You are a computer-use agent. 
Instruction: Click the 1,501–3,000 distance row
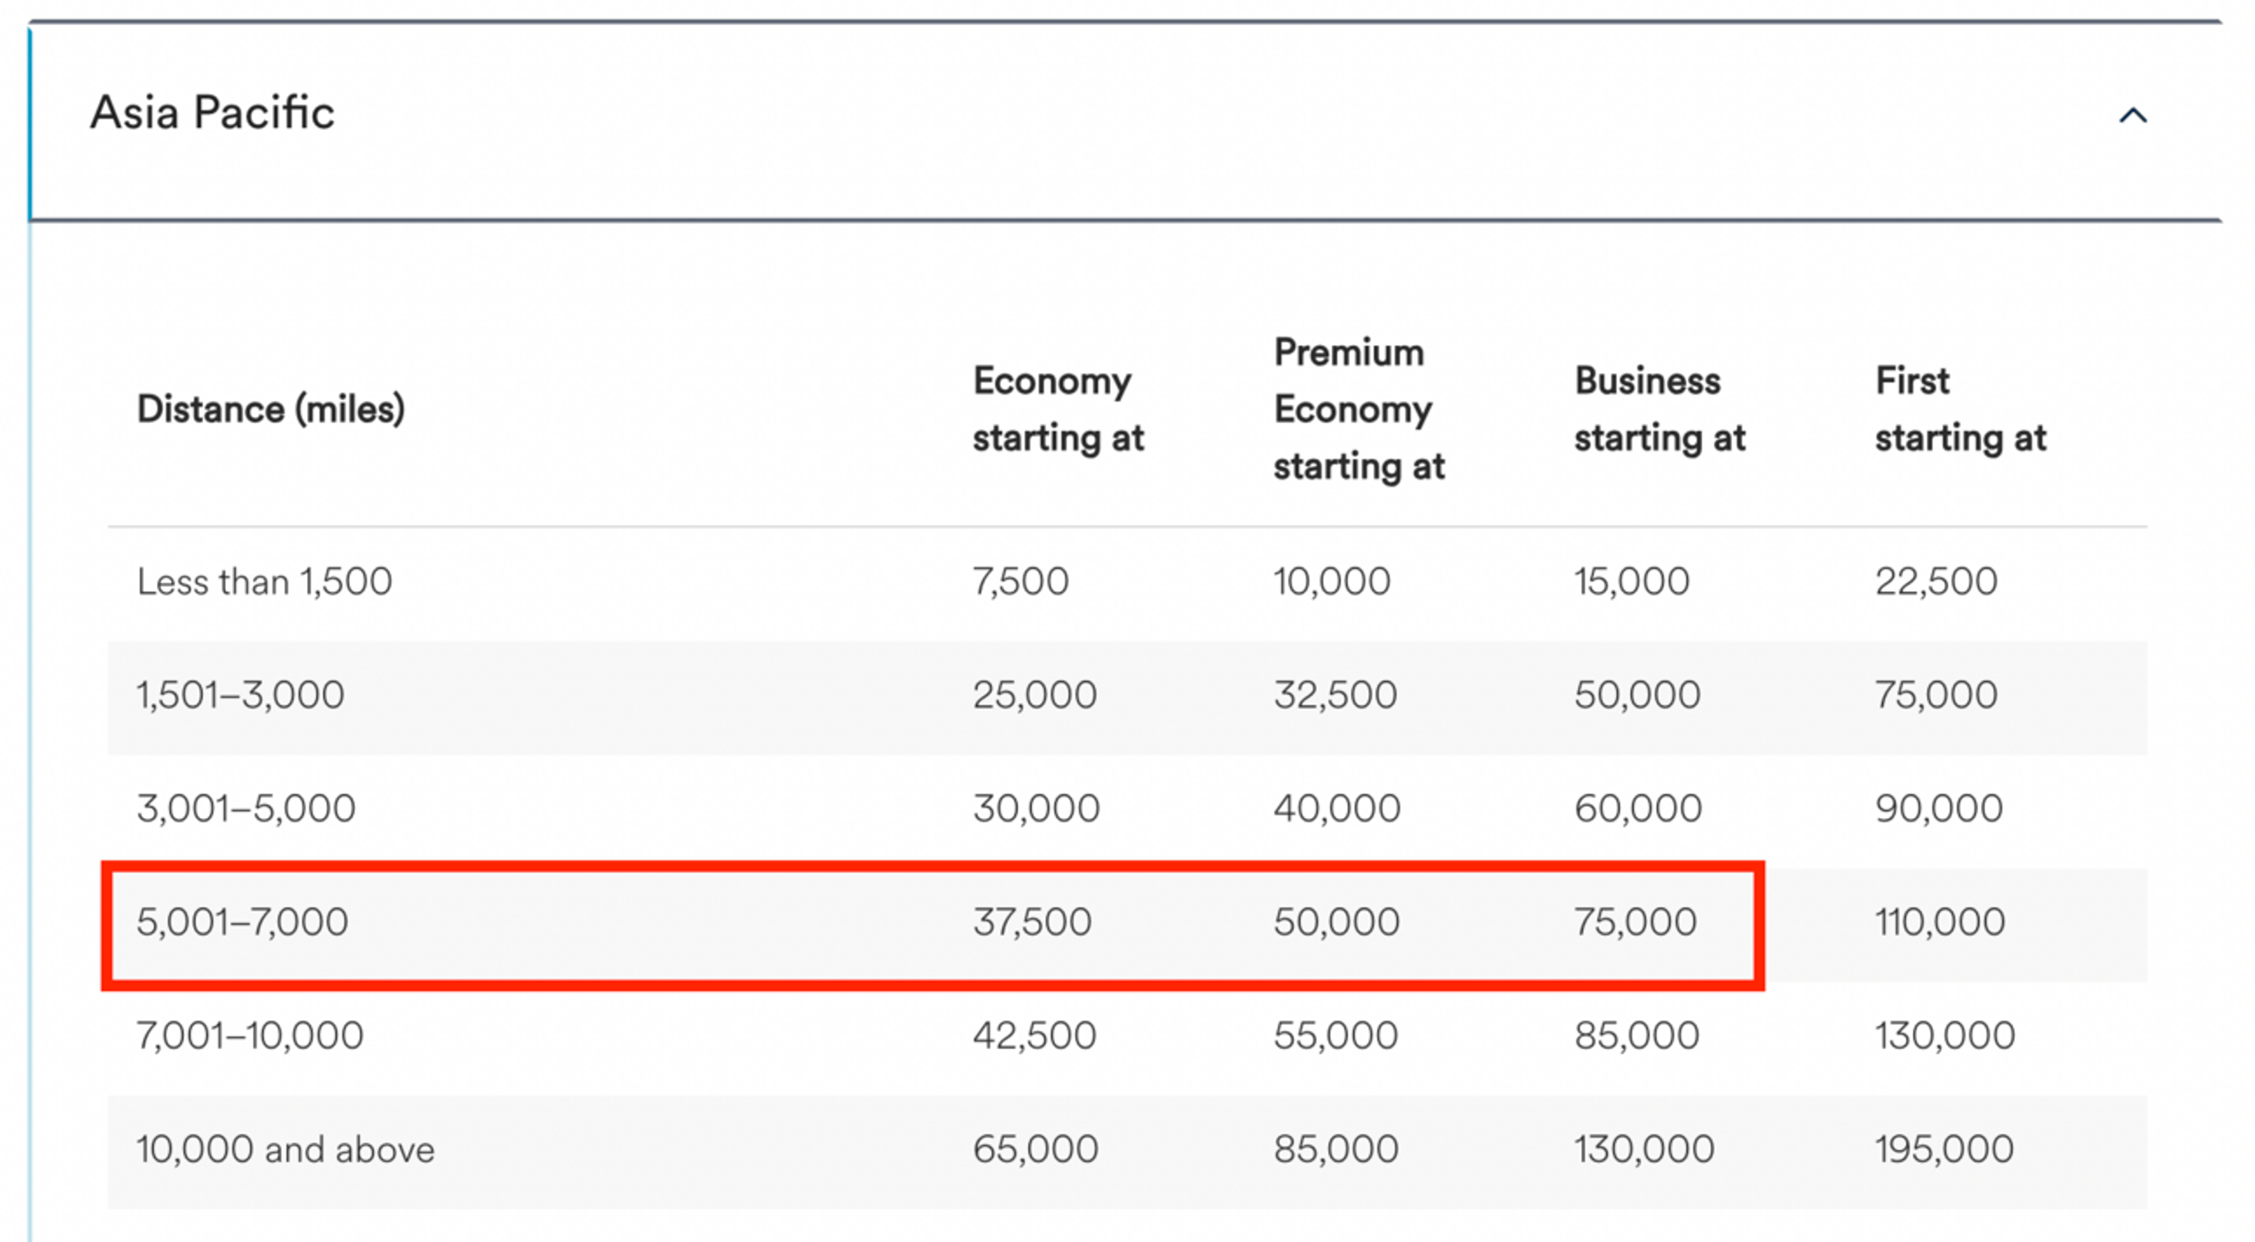(x=1127, y=697)
